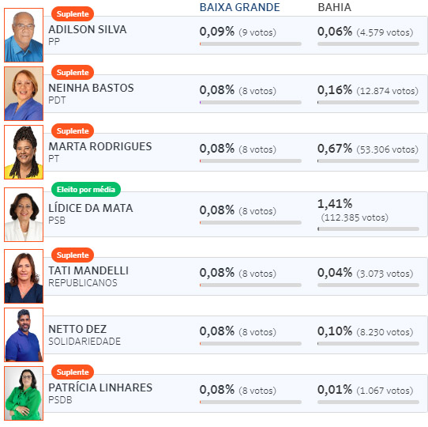This screenshot has width=428, height=427.
Task: Select Netto Dez's portrait thumbnail
Action: click(24, 334)
